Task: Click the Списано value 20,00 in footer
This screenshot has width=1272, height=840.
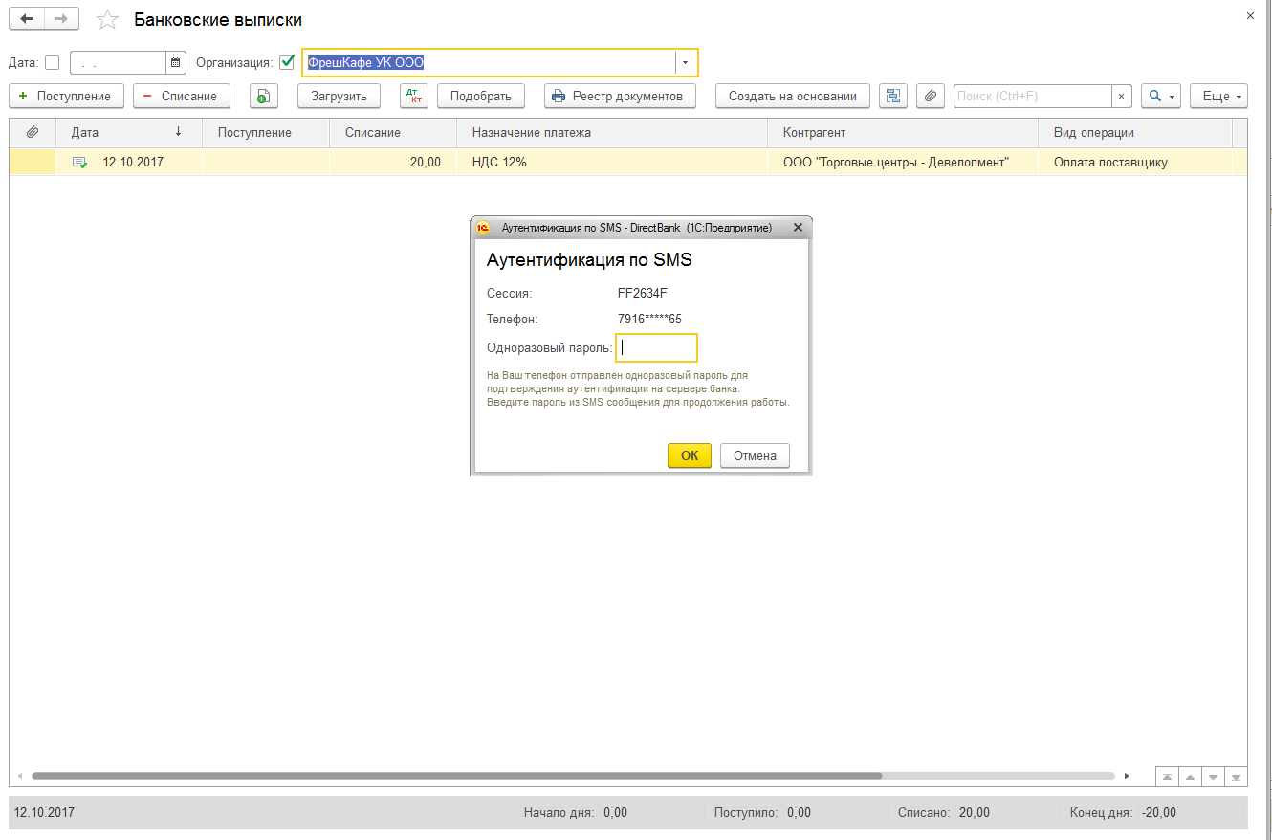Action: (x=975, y=813)
